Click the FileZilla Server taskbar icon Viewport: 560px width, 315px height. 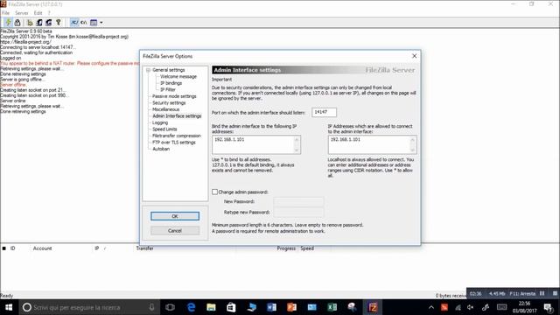(x=373, y=307)
